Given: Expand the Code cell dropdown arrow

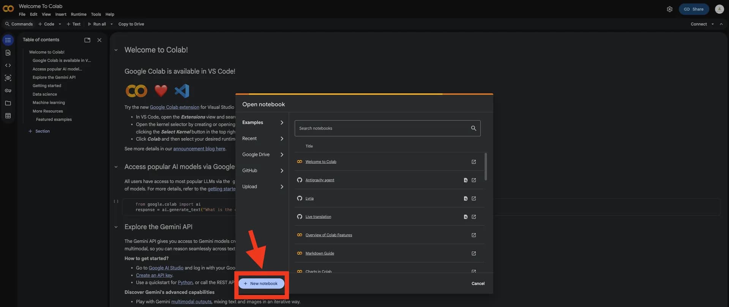Looking at the screenshot, I should coord(60,24).
